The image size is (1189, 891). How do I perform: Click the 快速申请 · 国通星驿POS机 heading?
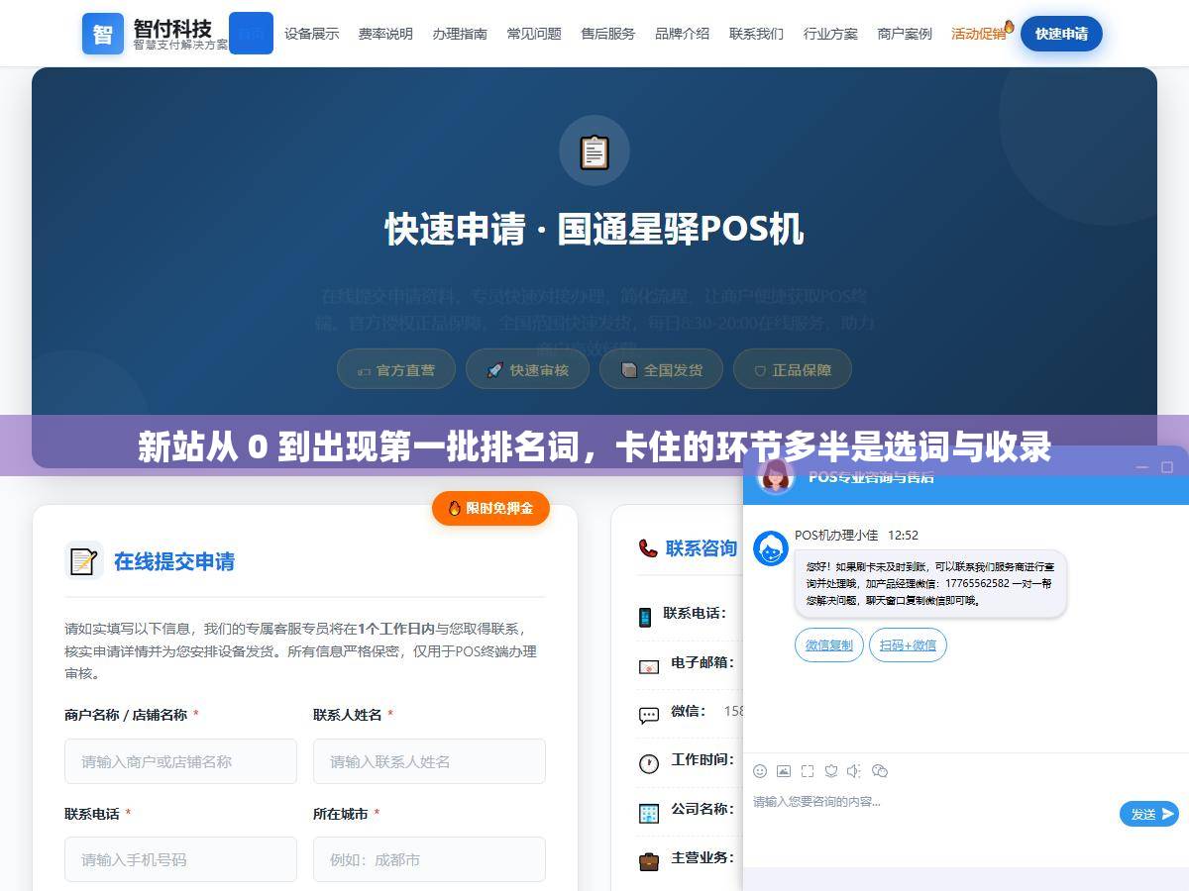pyautogui.click(x=594, y=230)
